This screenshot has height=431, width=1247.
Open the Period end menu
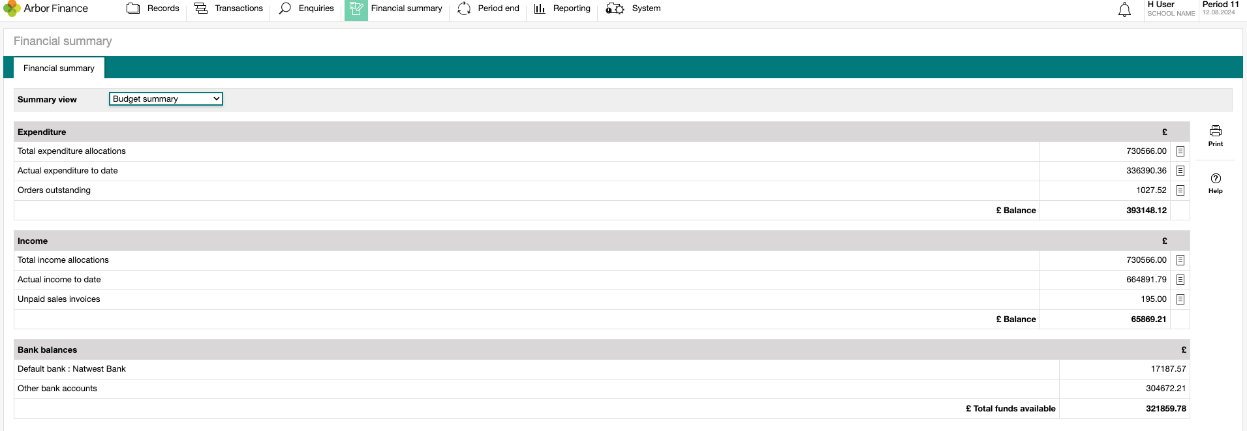point(499,8)
